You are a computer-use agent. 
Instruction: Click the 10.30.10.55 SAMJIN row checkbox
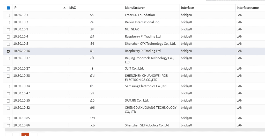[8, 101]
